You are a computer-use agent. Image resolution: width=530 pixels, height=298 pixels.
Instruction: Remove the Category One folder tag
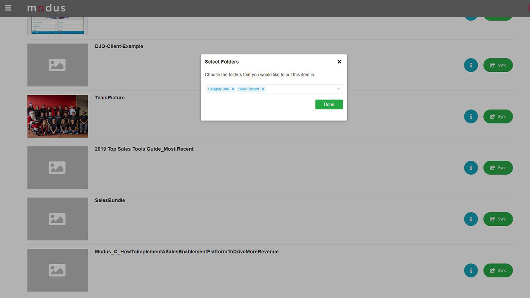tap(233, 89)
